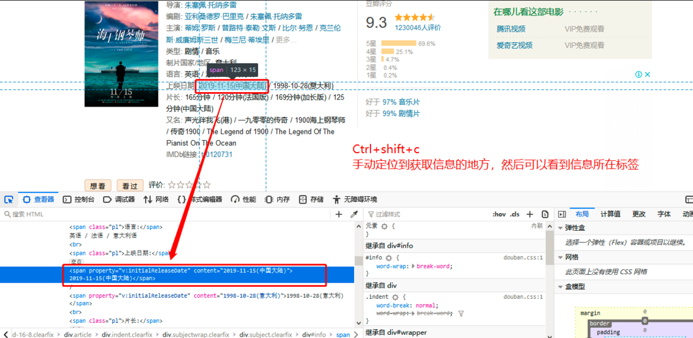Switch to the 计算值 computed tab

click(610, 214)
